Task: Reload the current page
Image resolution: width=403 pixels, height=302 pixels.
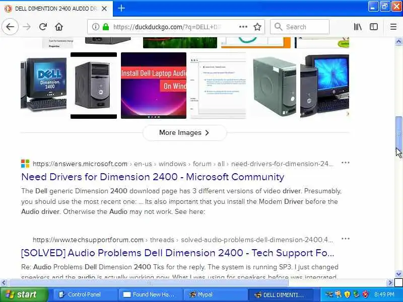Action: click(43, 27)
